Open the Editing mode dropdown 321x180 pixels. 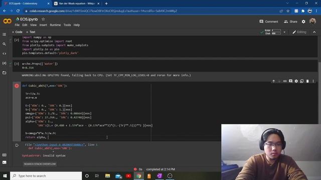299,32
